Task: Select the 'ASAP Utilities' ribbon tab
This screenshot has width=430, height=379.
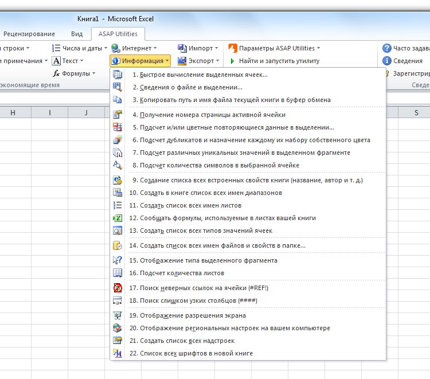Action: click(x=118, y=34)
